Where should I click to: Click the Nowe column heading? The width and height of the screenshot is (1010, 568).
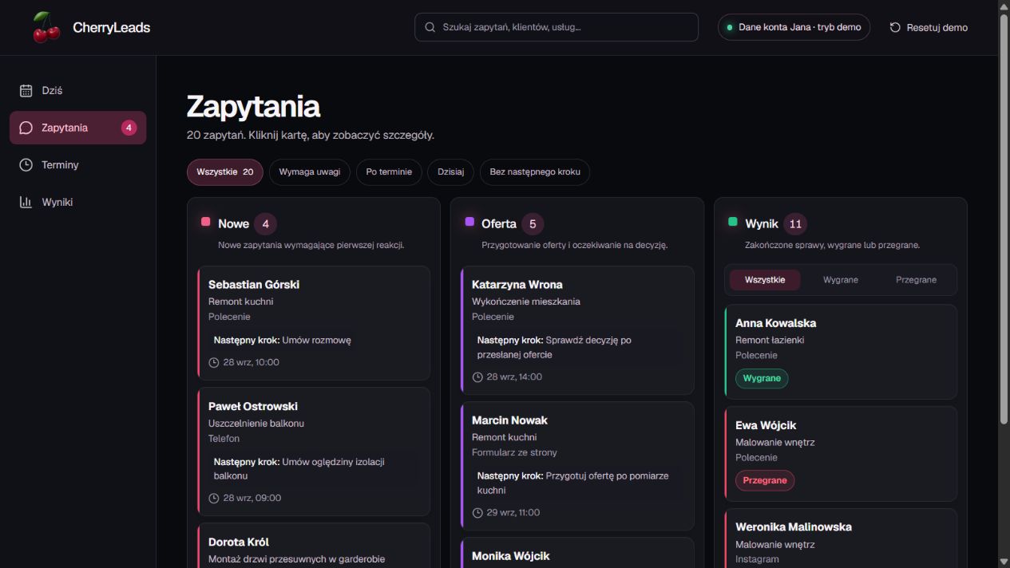(x=233, y=224)
